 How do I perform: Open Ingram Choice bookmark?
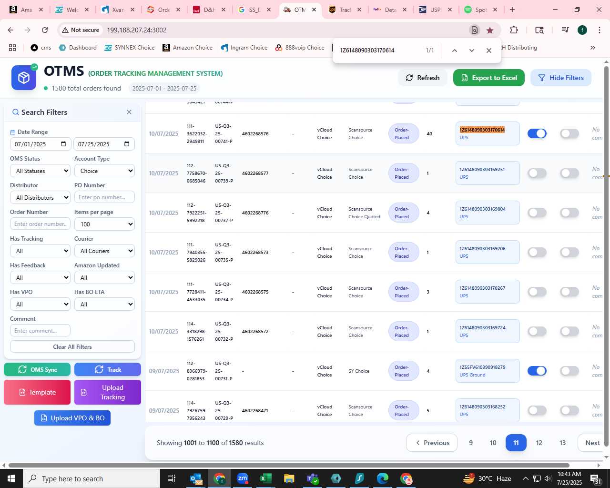tap(244, 48)
